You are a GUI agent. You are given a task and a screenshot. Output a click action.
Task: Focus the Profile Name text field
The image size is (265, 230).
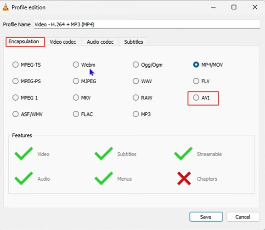[x=147, y=24]
